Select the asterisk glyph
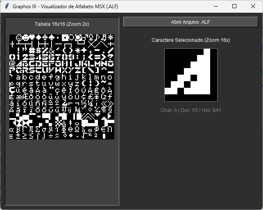Screen dimensions: 263x210 click(78, 51)
